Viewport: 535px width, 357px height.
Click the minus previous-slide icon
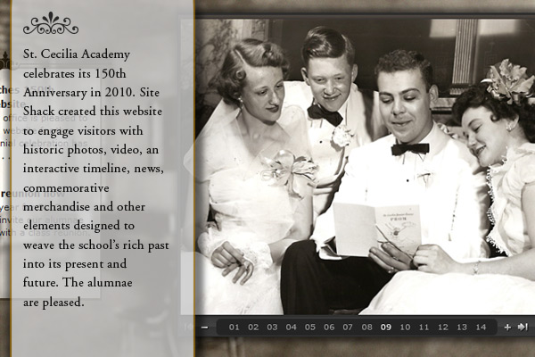[x=205, y=328]
